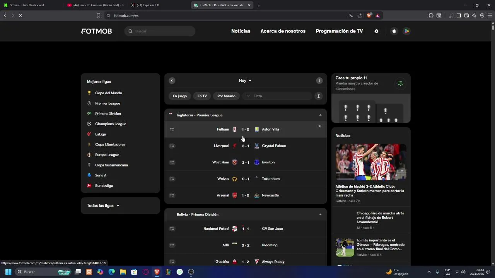495x278 pixels.
Task: Click the Filtro input field
Action: tap(277, 96)
